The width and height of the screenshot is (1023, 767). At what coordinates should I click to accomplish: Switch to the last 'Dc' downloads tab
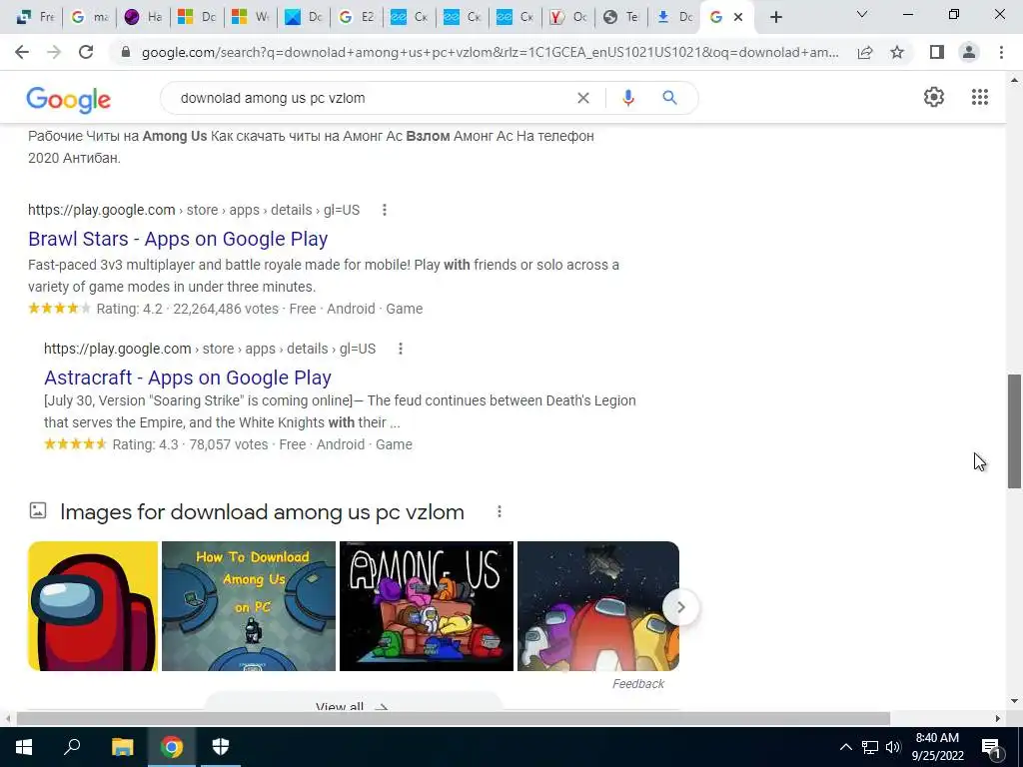click(674, 17)
